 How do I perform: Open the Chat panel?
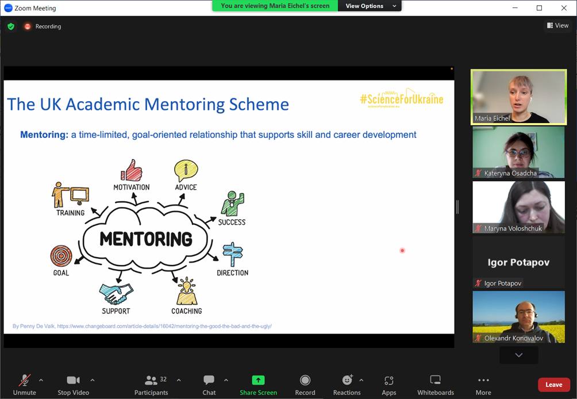tap(209, 384)
